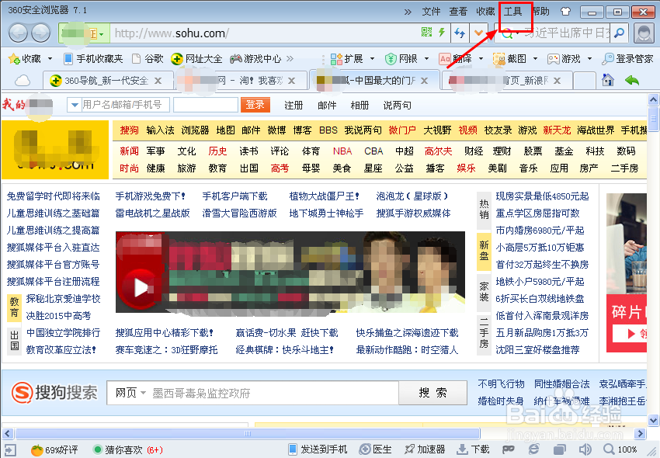Screen dimensions: 660x458
Task: Click the magnifier search button beside search box
Action: tap(619, 33)
